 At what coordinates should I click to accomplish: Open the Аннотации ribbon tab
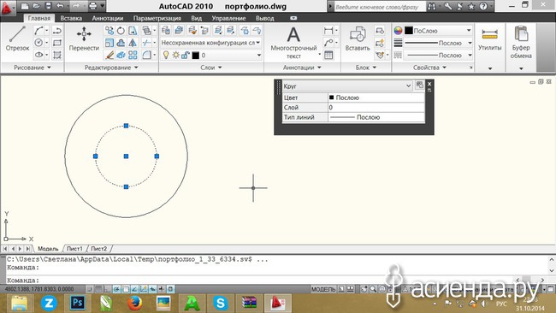coord(108,18)
